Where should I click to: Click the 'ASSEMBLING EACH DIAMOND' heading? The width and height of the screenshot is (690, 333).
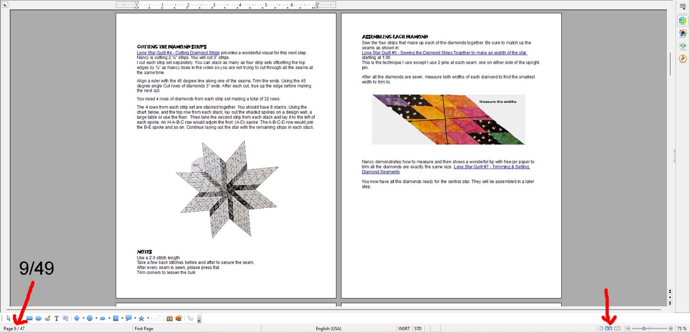[395, 37]
